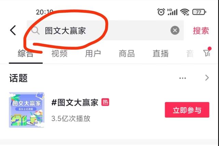Open the 图文大赢家 topic thumbnail
Screen dimensions: 219x146
[x=27, y=110]
